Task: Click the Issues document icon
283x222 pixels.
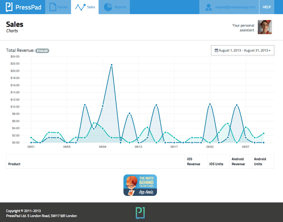Action: point(53,7)
